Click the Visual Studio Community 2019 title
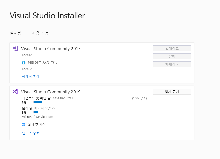 51,92
